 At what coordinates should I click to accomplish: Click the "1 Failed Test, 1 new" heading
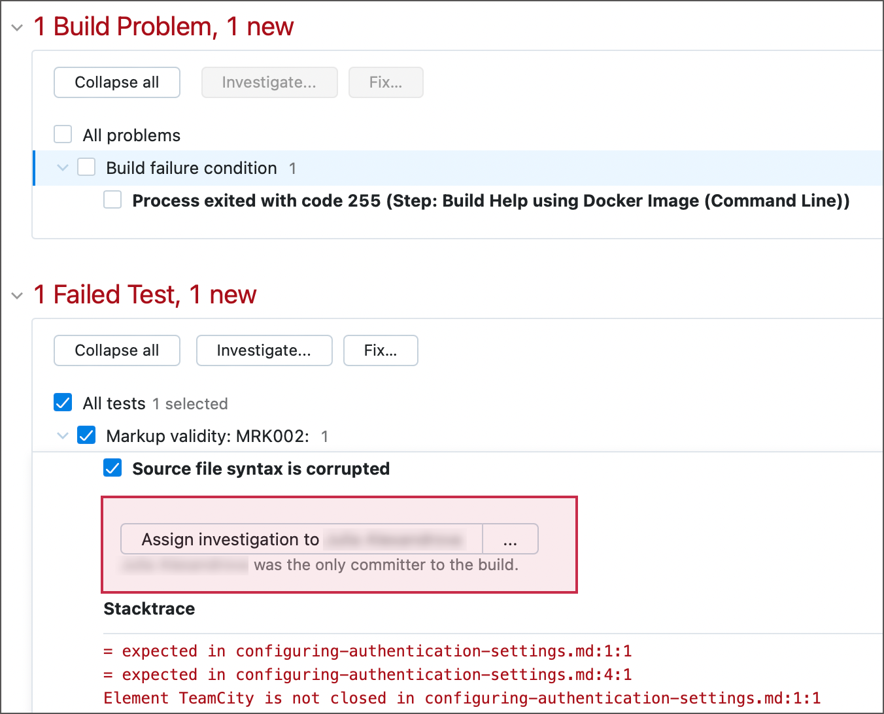click(144, 295)
